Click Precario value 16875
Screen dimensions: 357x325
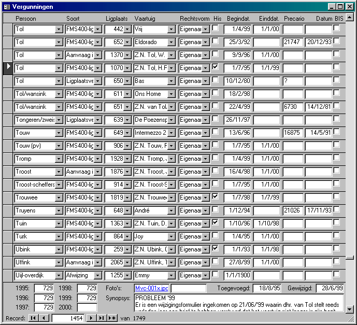[293, 133]
